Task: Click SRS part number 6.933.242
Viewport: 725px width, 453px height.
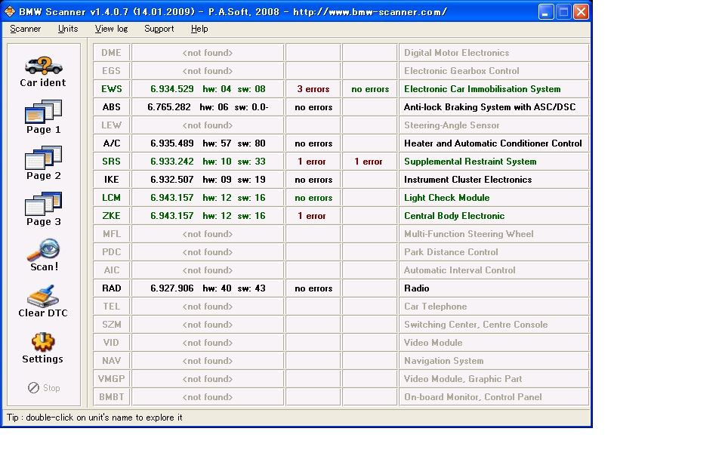Action: click(172, 162)
